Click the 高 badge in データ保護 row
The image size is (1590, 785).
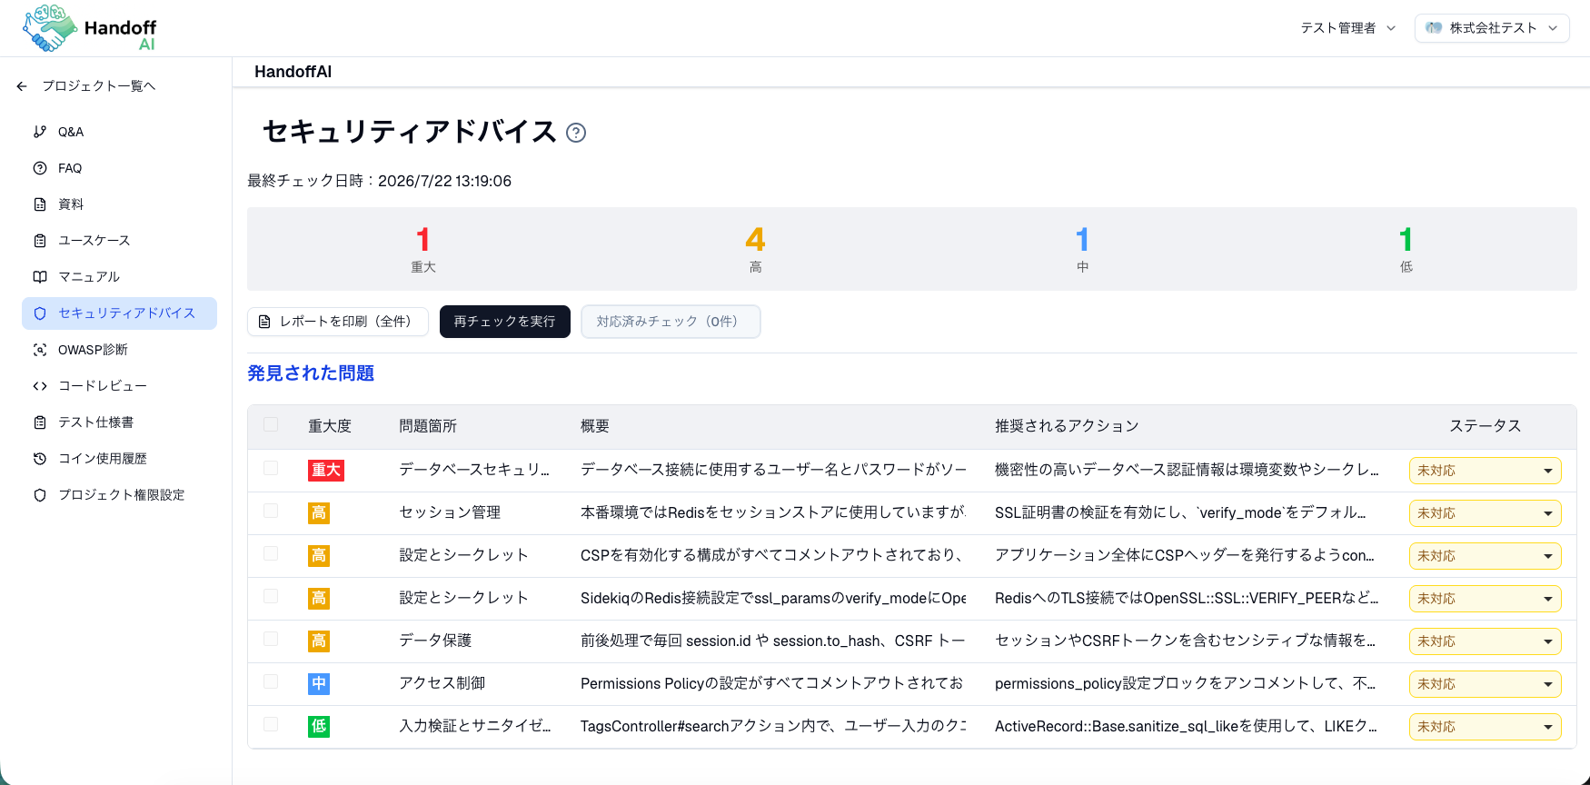319,641
